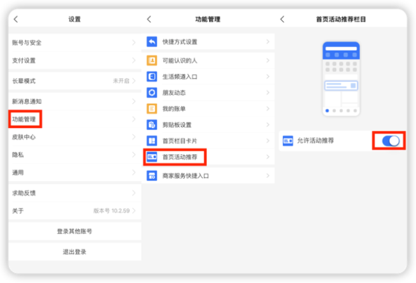Select 我的账单 entry

(x=208, y=108)
